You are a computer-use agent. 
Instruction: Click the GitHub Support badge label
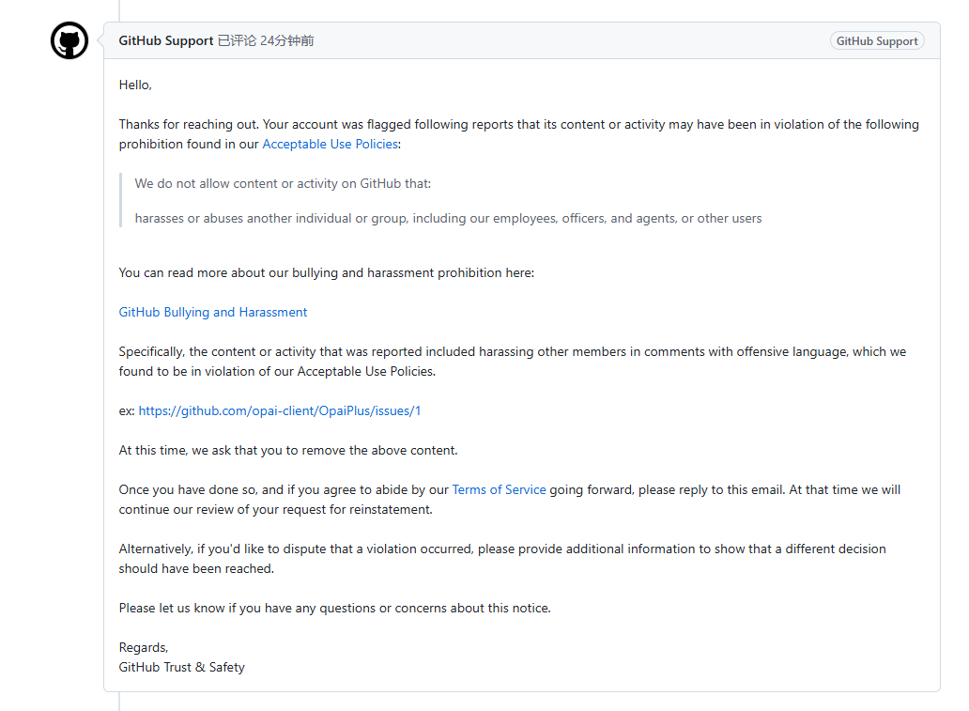[x=876, y=40]
